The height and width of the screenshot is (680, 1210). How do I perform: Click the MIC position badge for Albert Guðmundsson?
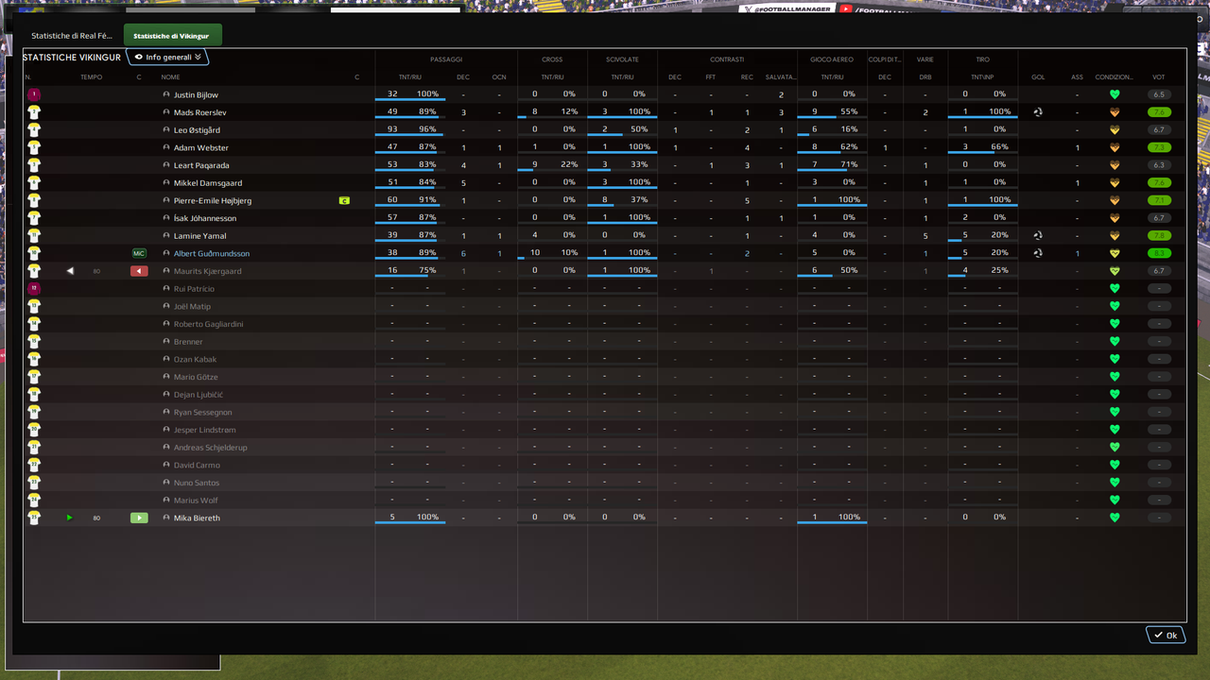point(139,253)
